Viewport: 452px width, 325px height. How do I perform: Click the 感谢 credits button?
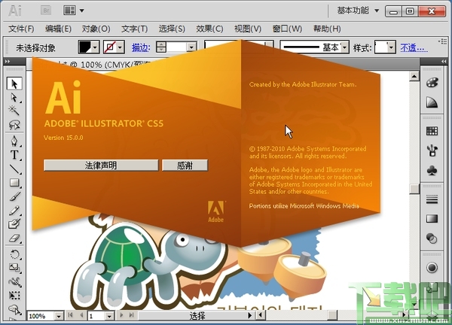[x=185, y=166]
